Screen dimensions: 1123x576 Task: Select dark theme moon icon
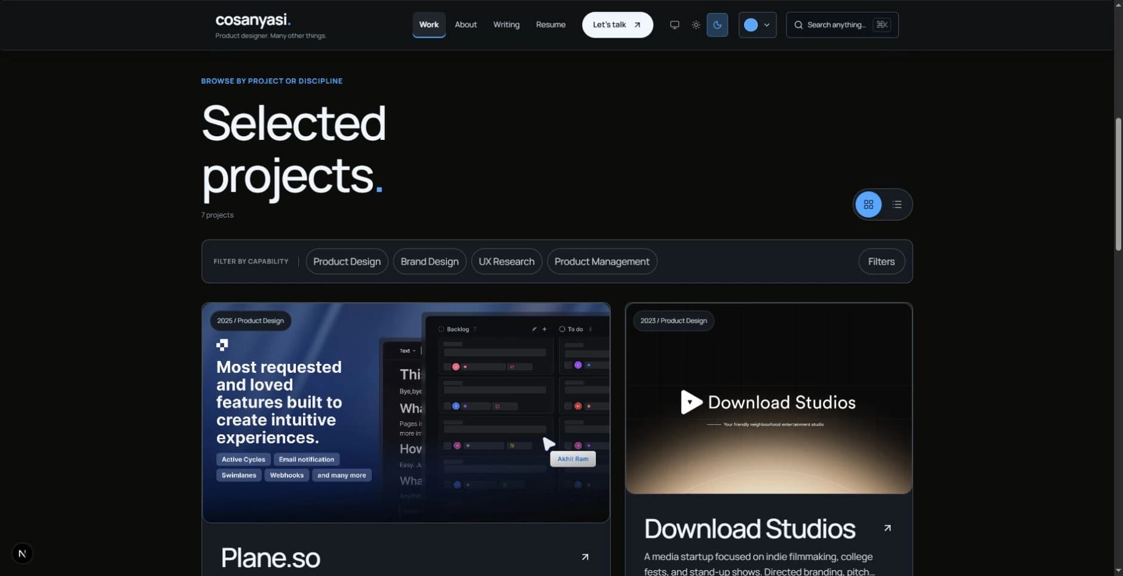[x=717, y=25]
